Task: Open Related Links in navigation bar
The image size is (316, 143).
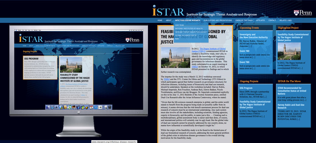Action: (285, 20)
